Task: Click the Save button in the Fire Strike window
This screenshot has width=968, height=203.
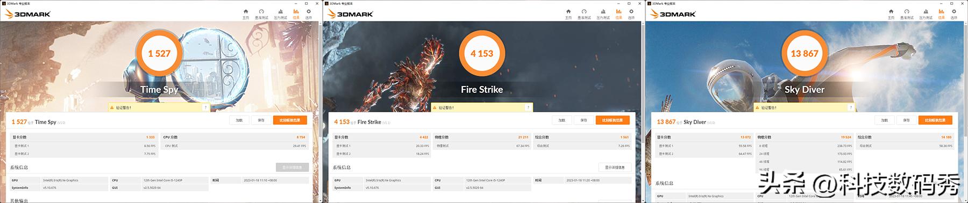Action: coord(583,120)
